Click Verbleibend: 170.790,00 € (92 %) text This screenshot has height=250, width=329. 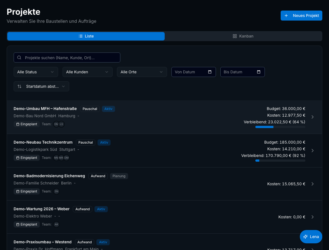(273, 156)
